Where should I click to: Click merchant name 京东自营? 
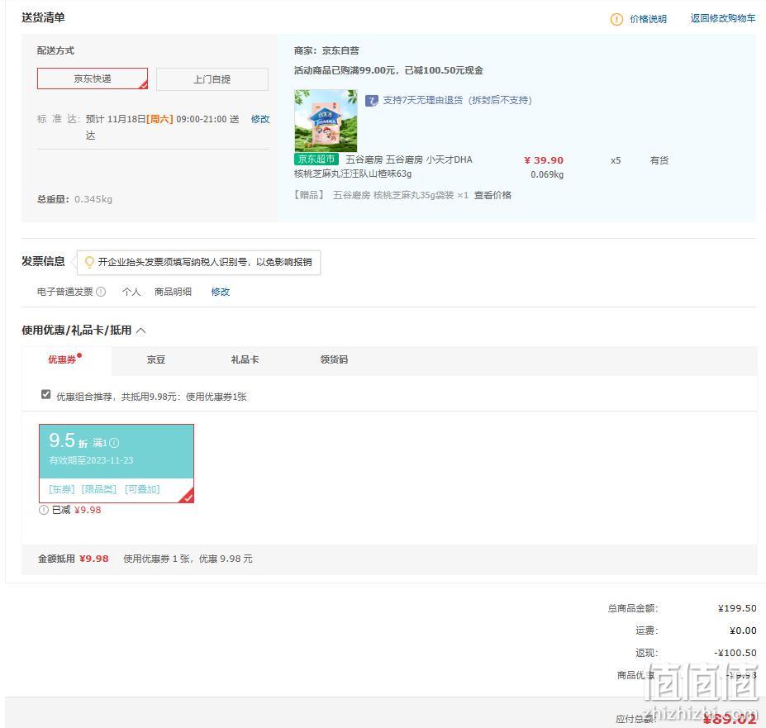click(x=340, y=50)
